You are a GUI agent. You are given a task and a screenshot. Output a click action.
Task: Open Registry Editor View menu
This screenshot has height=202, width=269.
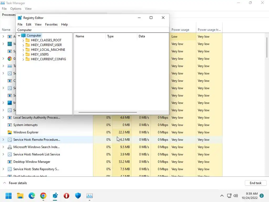pos(38,24)
